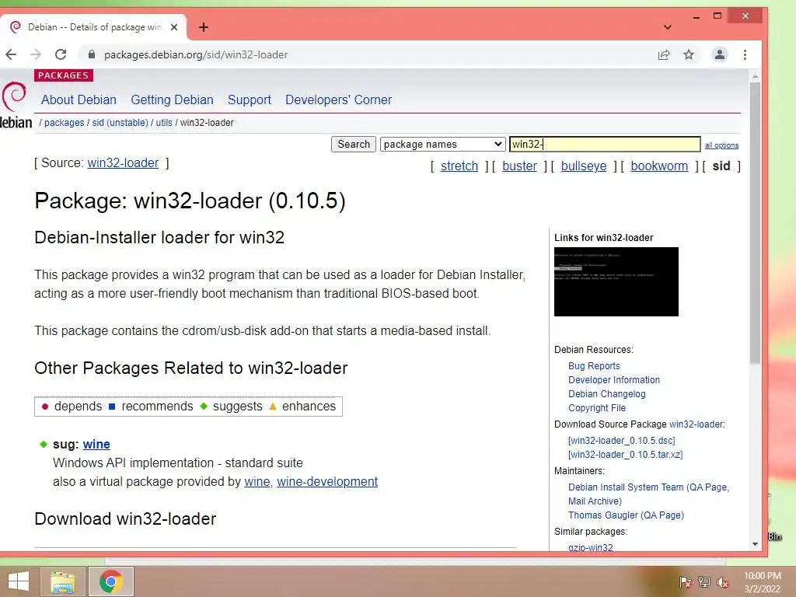Open the Chrome profile icon

[719, 54]
